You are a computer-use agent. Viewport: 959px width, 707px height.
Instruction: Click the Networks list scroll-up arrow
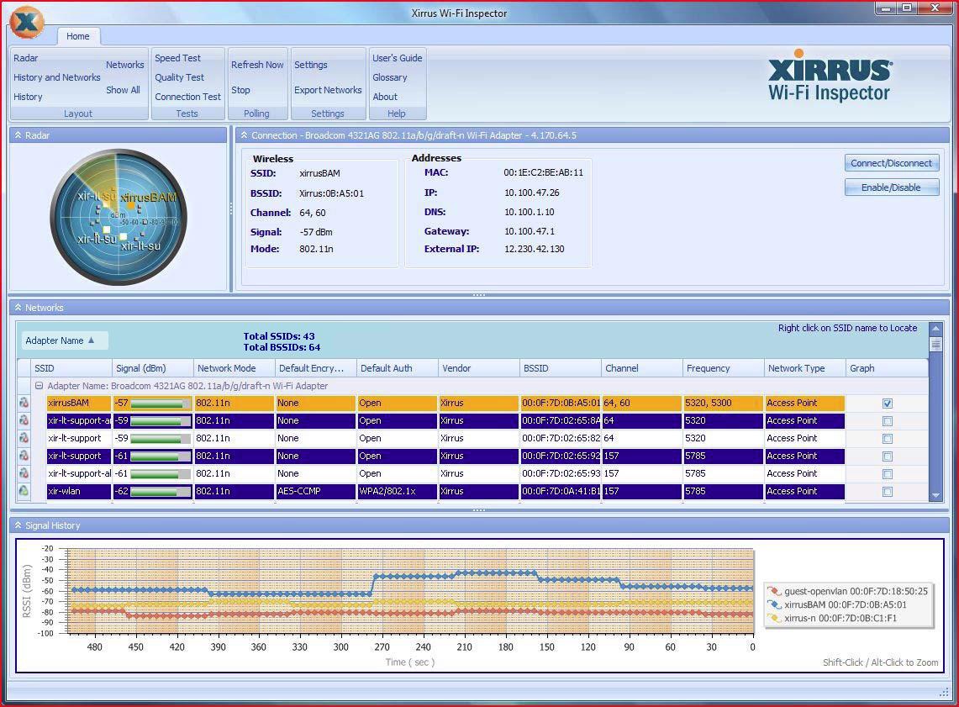click(935, 329)
